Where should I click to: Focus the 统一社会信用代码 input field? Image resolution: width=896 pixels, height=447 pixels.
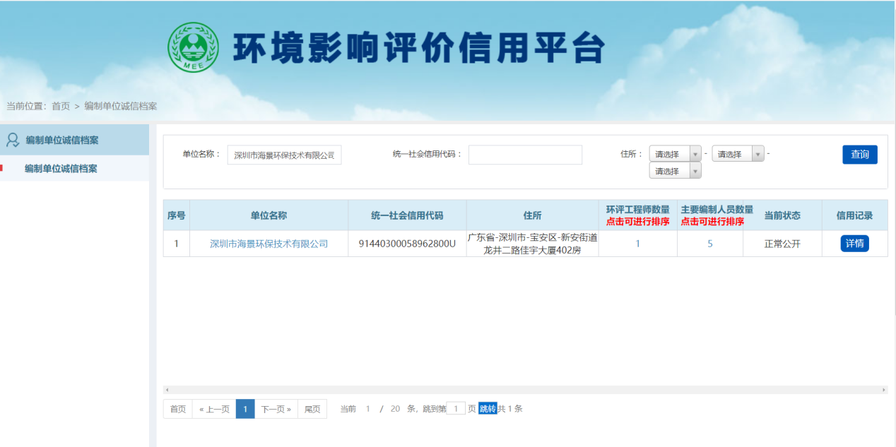tap(525, 155)
